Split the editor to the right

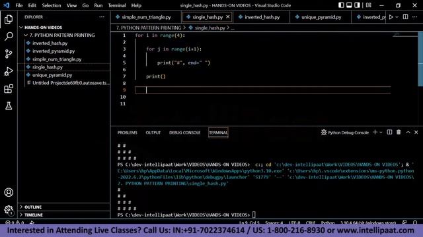pyautogui.click(x=405, y=17)
